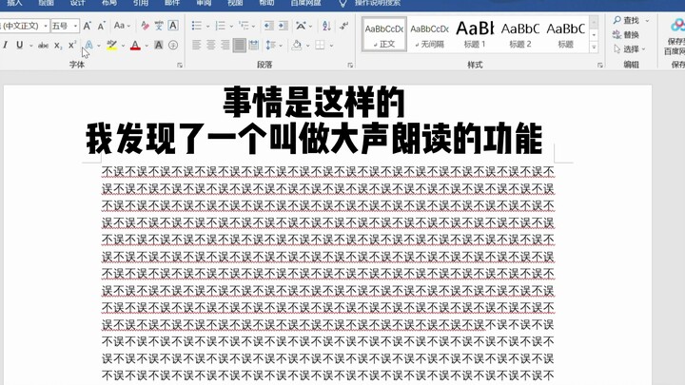Align the paragraph to the left

coord(197,45)
